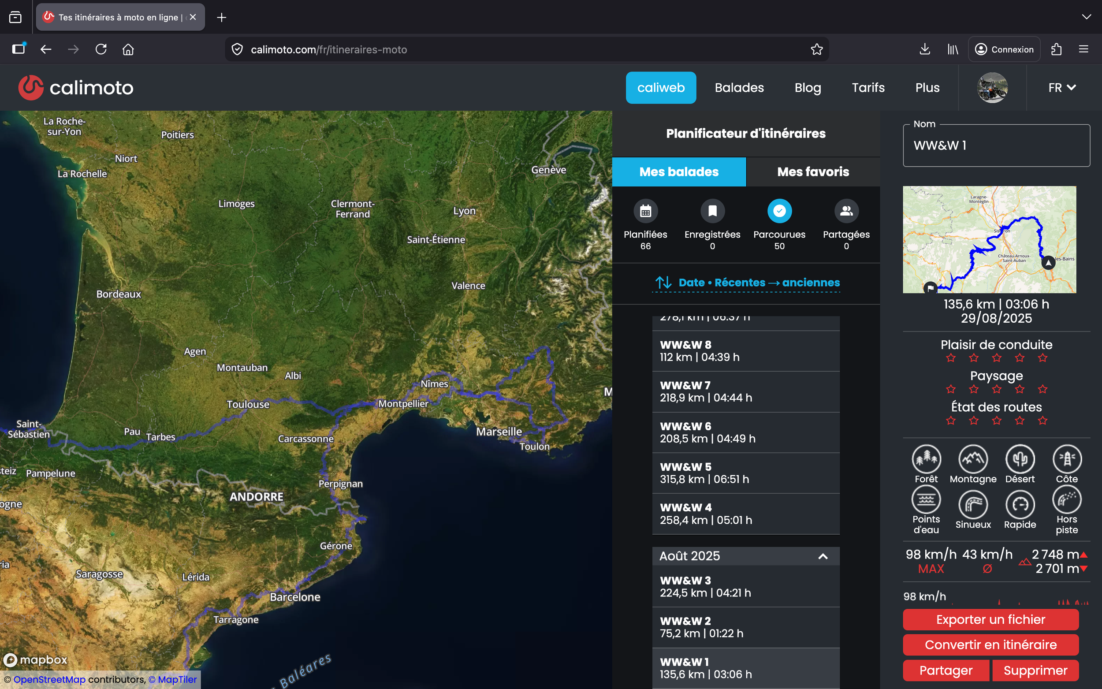The height and width of the screenshot is (689, 1102).
Task: Click the Nom input field
Action: 996,146
